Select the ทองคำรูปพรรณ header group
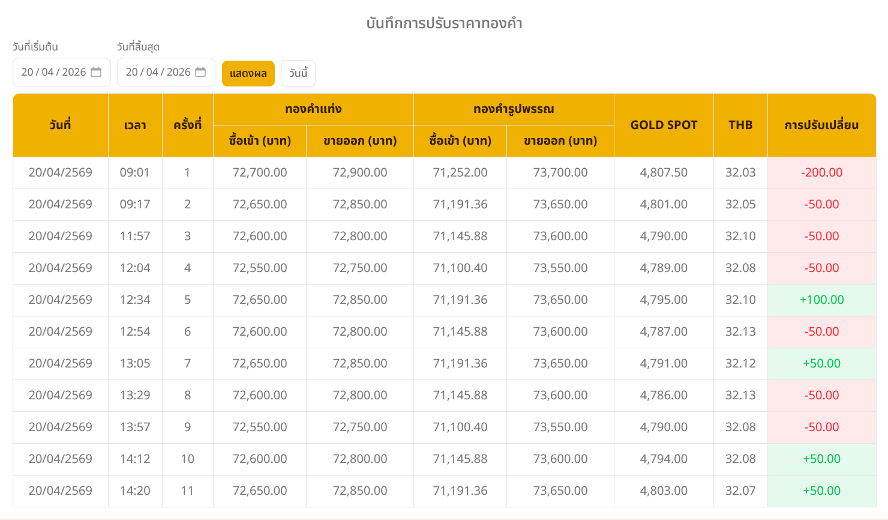The image size is (888, 520). click(x=514, y=109)
